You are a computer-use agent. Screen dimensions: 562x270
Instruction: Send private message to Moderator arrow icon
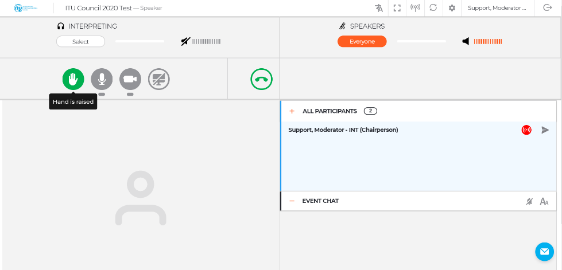coord(545,130)
